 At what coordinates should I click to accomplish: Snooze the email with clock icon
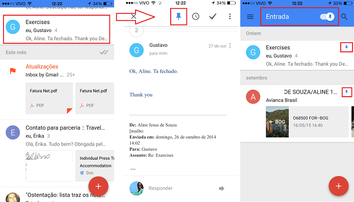point(196,16)
